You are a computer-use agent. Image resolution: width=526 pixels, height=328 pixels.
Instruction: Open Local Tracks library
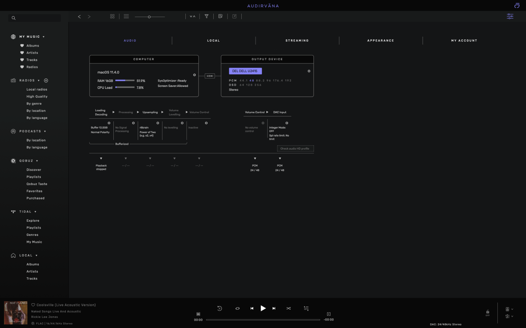tap(32, 279)
